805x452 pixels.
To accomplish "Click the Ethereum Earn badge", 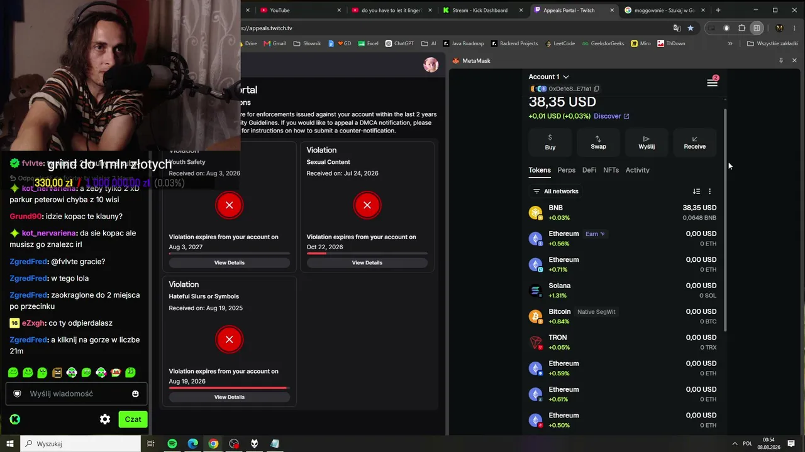I will click(x=595, y=234).
